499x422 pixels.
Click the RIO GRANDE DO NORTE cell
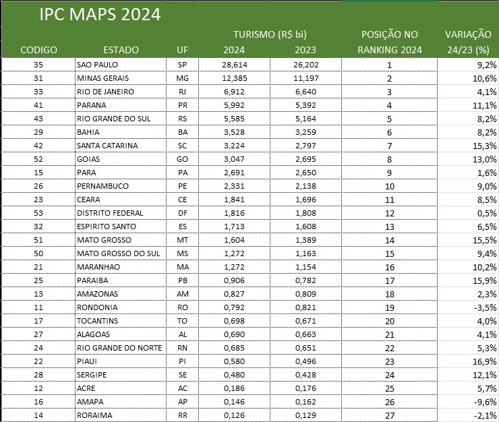coord(121,348)
